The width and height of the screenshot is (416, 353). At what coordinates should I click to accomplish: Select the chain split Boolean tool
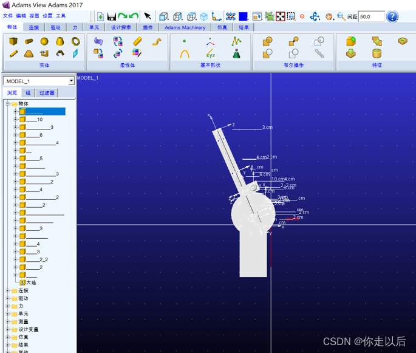319,53
